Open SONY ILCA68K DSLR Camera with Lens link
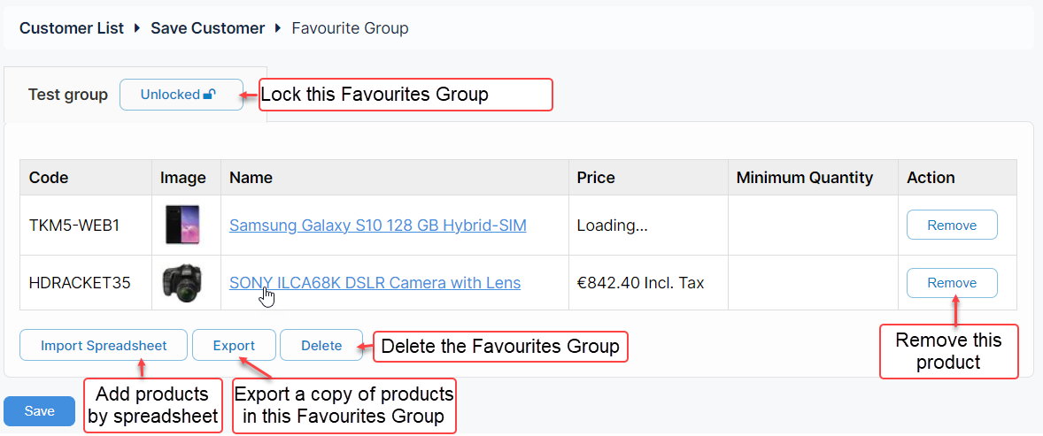 (x=375, y=283)
